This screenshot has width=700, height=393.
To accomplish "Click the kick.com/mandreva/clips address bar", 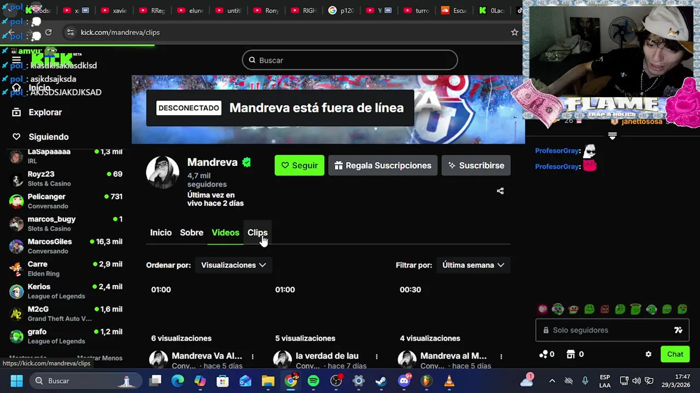I will click(120, 32).
